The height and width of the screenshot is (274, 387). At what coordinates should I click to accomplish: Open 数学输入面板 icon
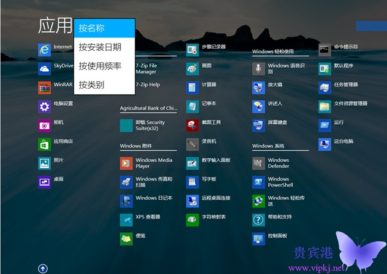click(192, 164)
